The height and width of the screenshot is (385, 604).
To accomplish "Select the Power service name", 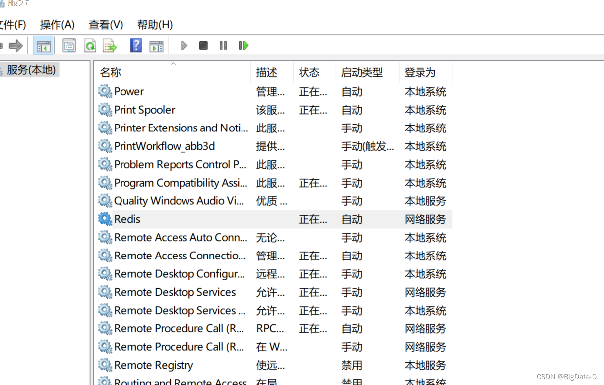I will coord(129,91).
